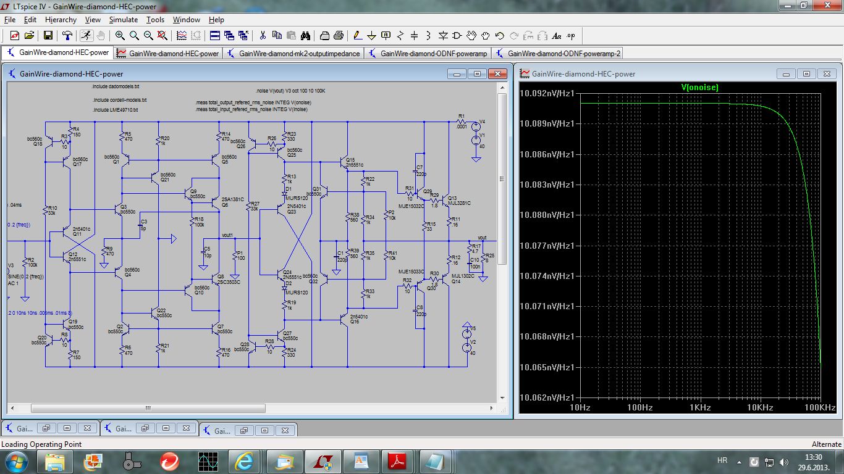Open the View menu

[93, 20]
